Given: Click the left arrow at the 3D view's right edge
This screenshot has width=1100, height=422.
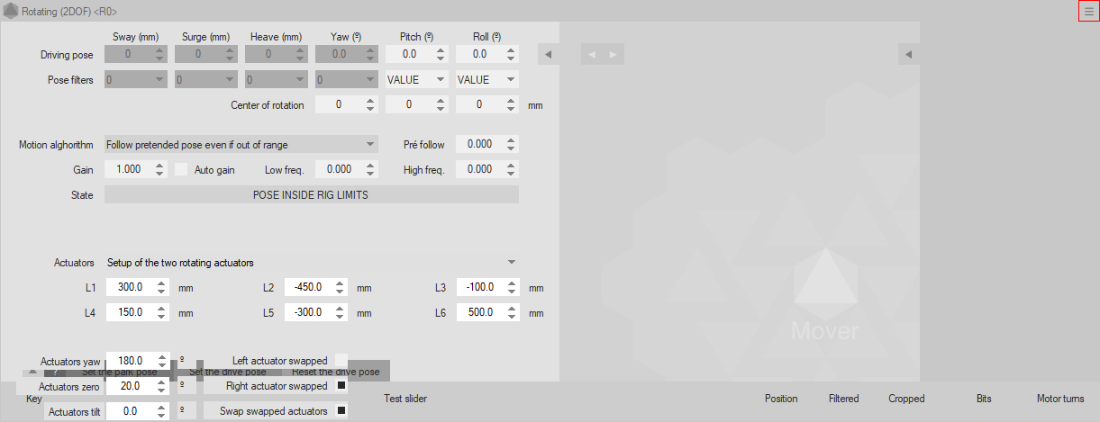Looking at the screenshot, I should coord(908,55).
